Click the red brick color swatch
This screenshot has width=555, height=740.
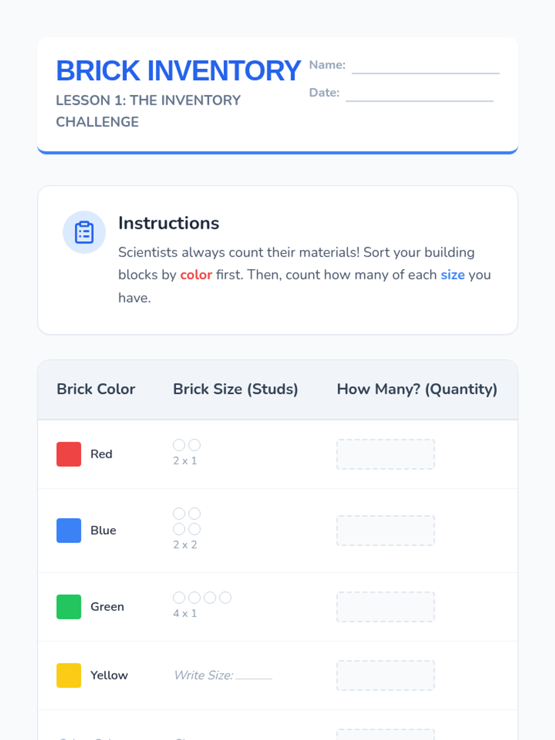(x=69, y=454)
